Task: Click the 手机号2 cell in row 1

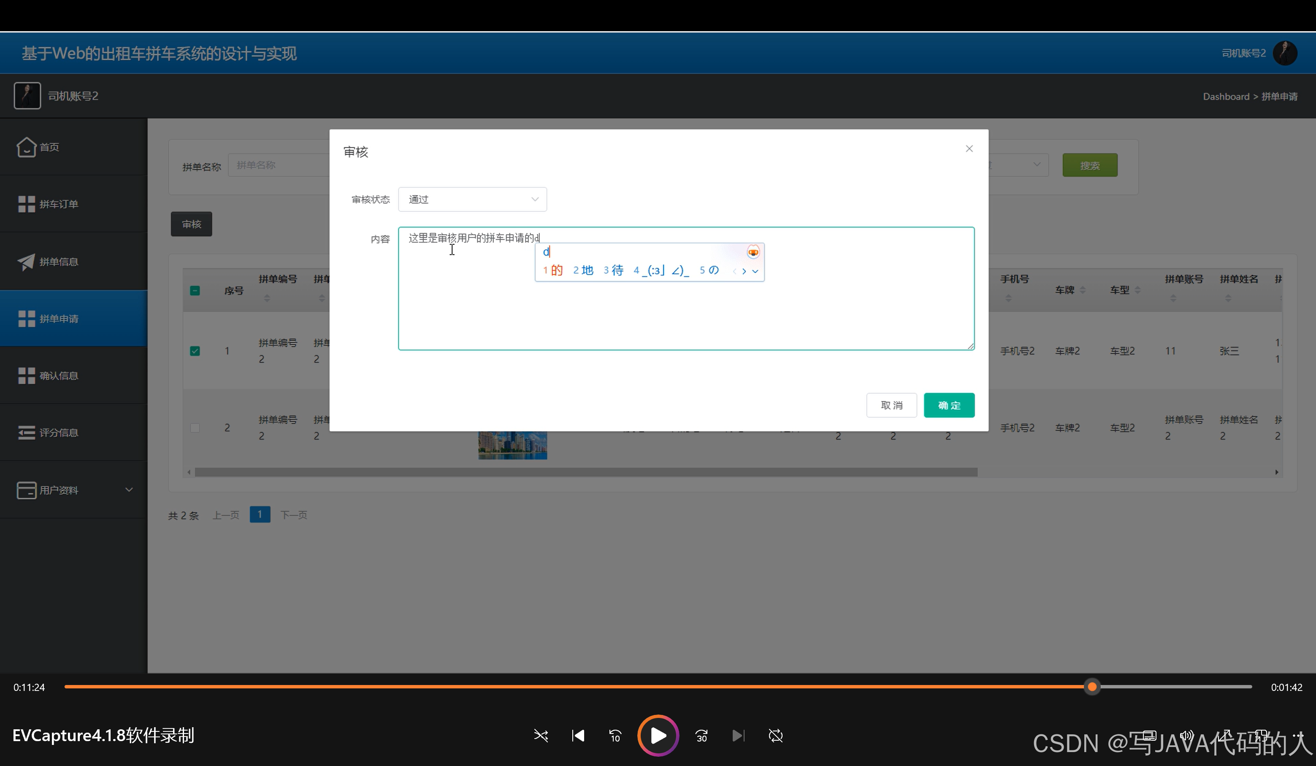Action: point(1017,351)
